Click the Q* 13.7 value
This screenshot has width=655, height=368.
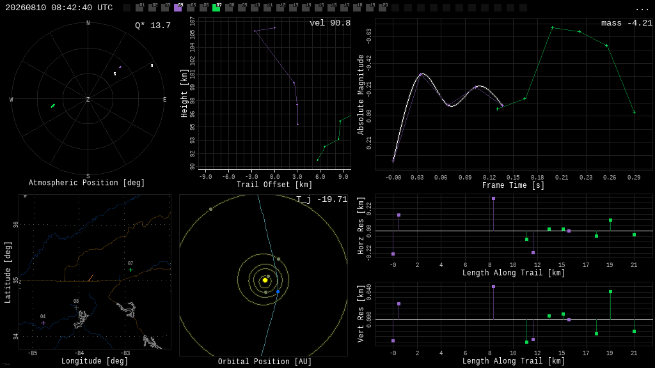(153, 26)
